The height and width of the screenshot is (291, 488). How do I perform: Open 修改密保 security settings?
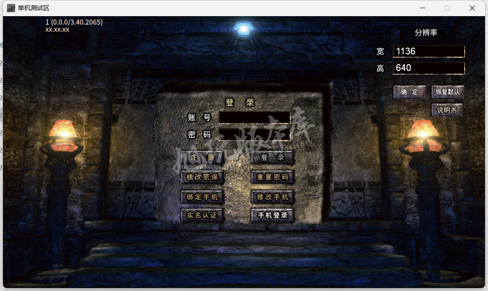click(x=202, y=177)
